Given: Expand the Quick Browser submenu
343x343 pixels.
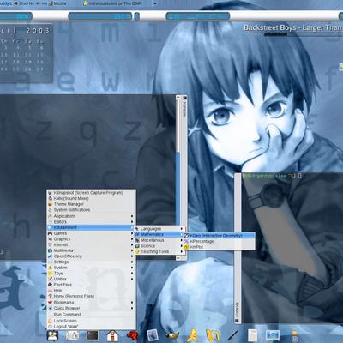Looking at the screenshot, I should [x=91, y=308].
